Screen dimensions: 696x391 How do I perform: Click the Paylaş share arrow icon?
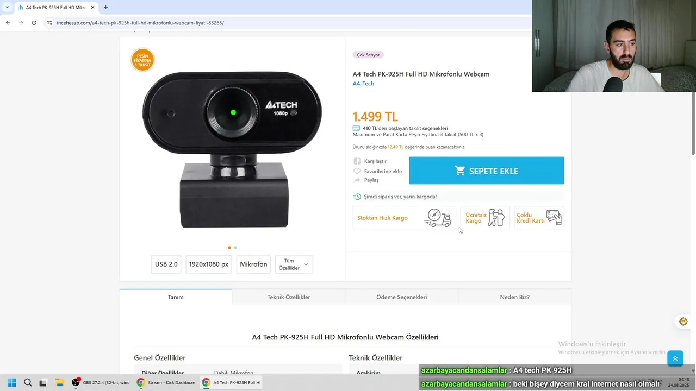(357, 180)
